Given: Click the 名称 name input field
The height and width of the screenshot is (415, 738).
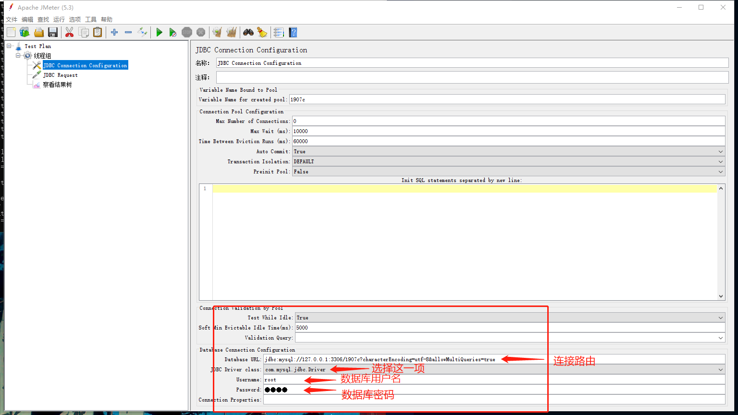Looking at the screenshot, I should [472, 63].
